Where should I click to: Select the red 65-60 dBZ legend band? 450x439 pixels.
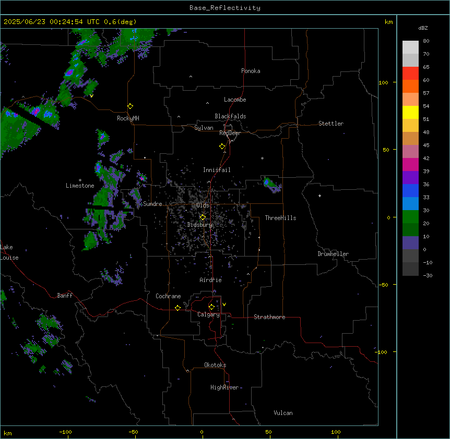click(410, 73)
